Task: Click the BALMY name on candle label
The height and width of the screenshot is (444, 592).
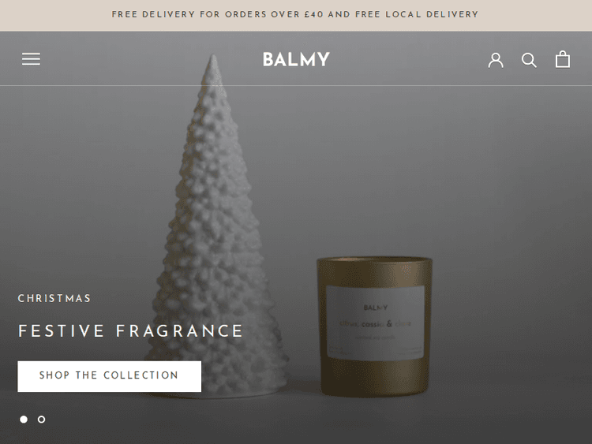Action: coord(376,308)
